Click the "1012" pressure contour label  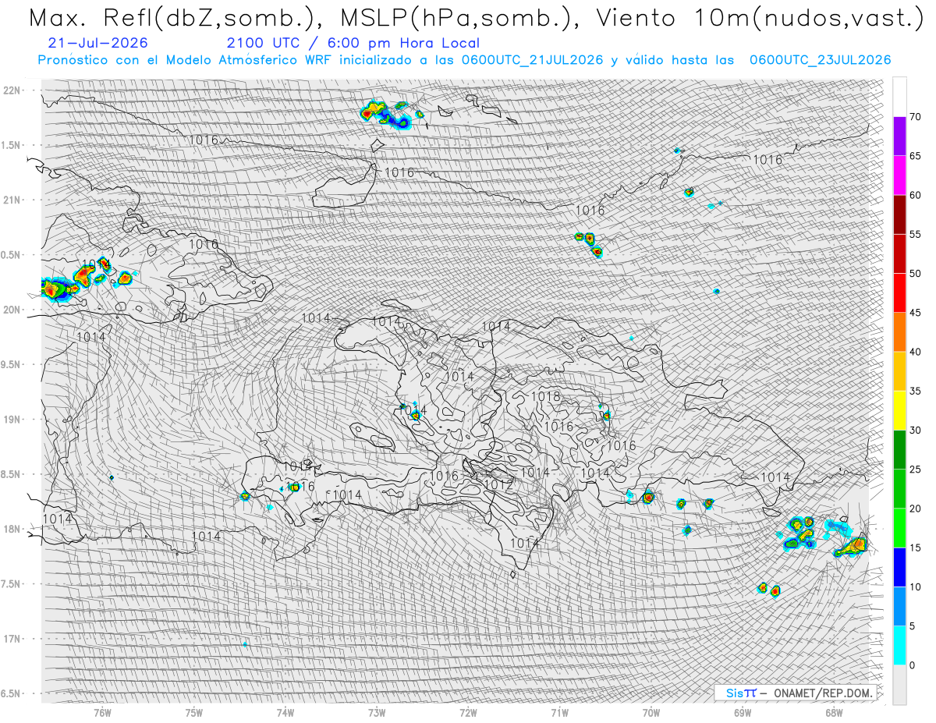coord(499,485)
